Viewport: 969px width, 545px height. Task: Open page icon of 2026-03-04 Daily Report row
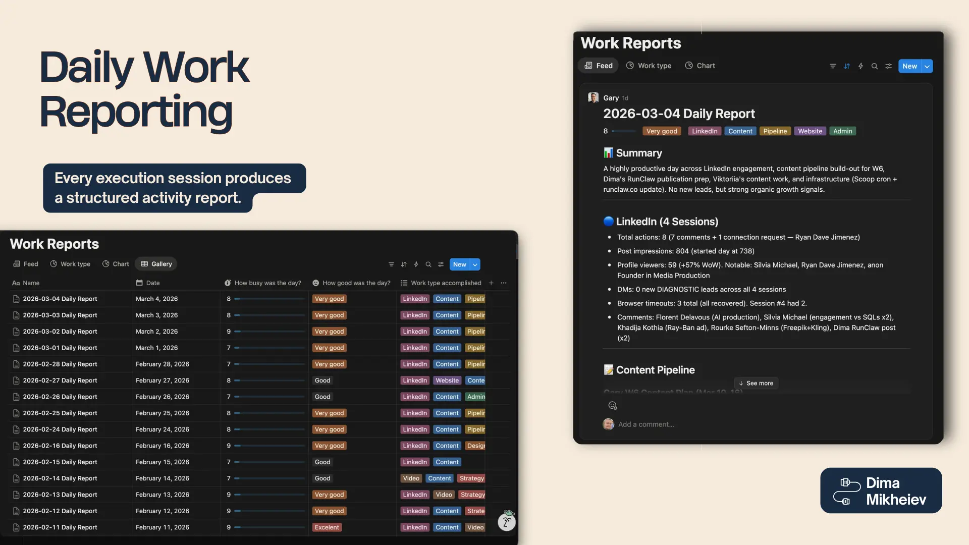[x=16, y=299]
